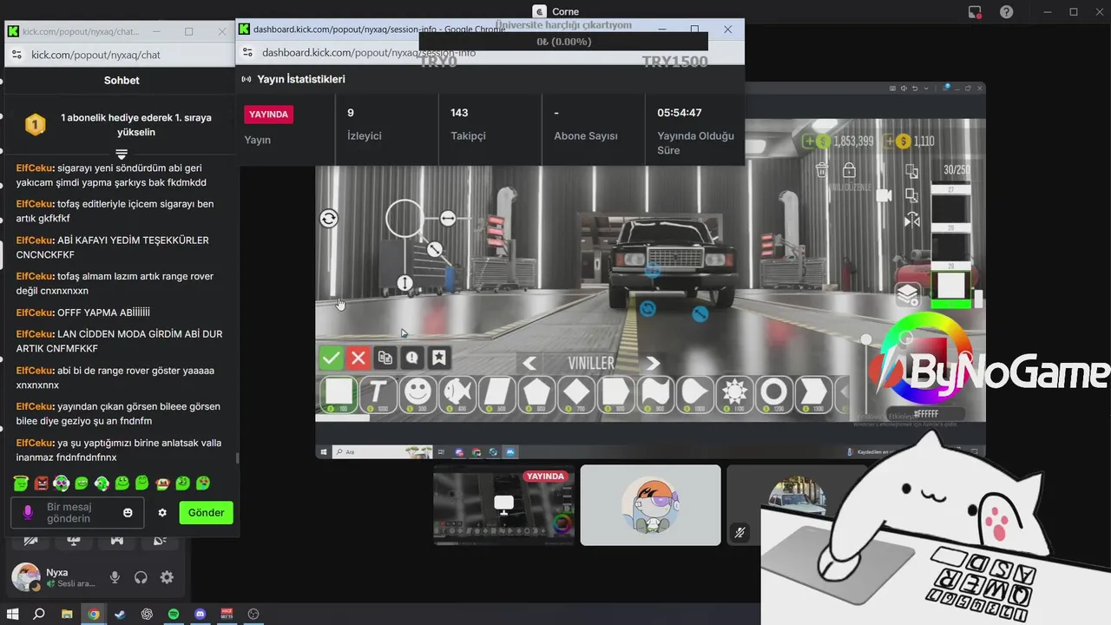Open Spotify from taskbar
The image size is (1111, 625).
point(174,614)
